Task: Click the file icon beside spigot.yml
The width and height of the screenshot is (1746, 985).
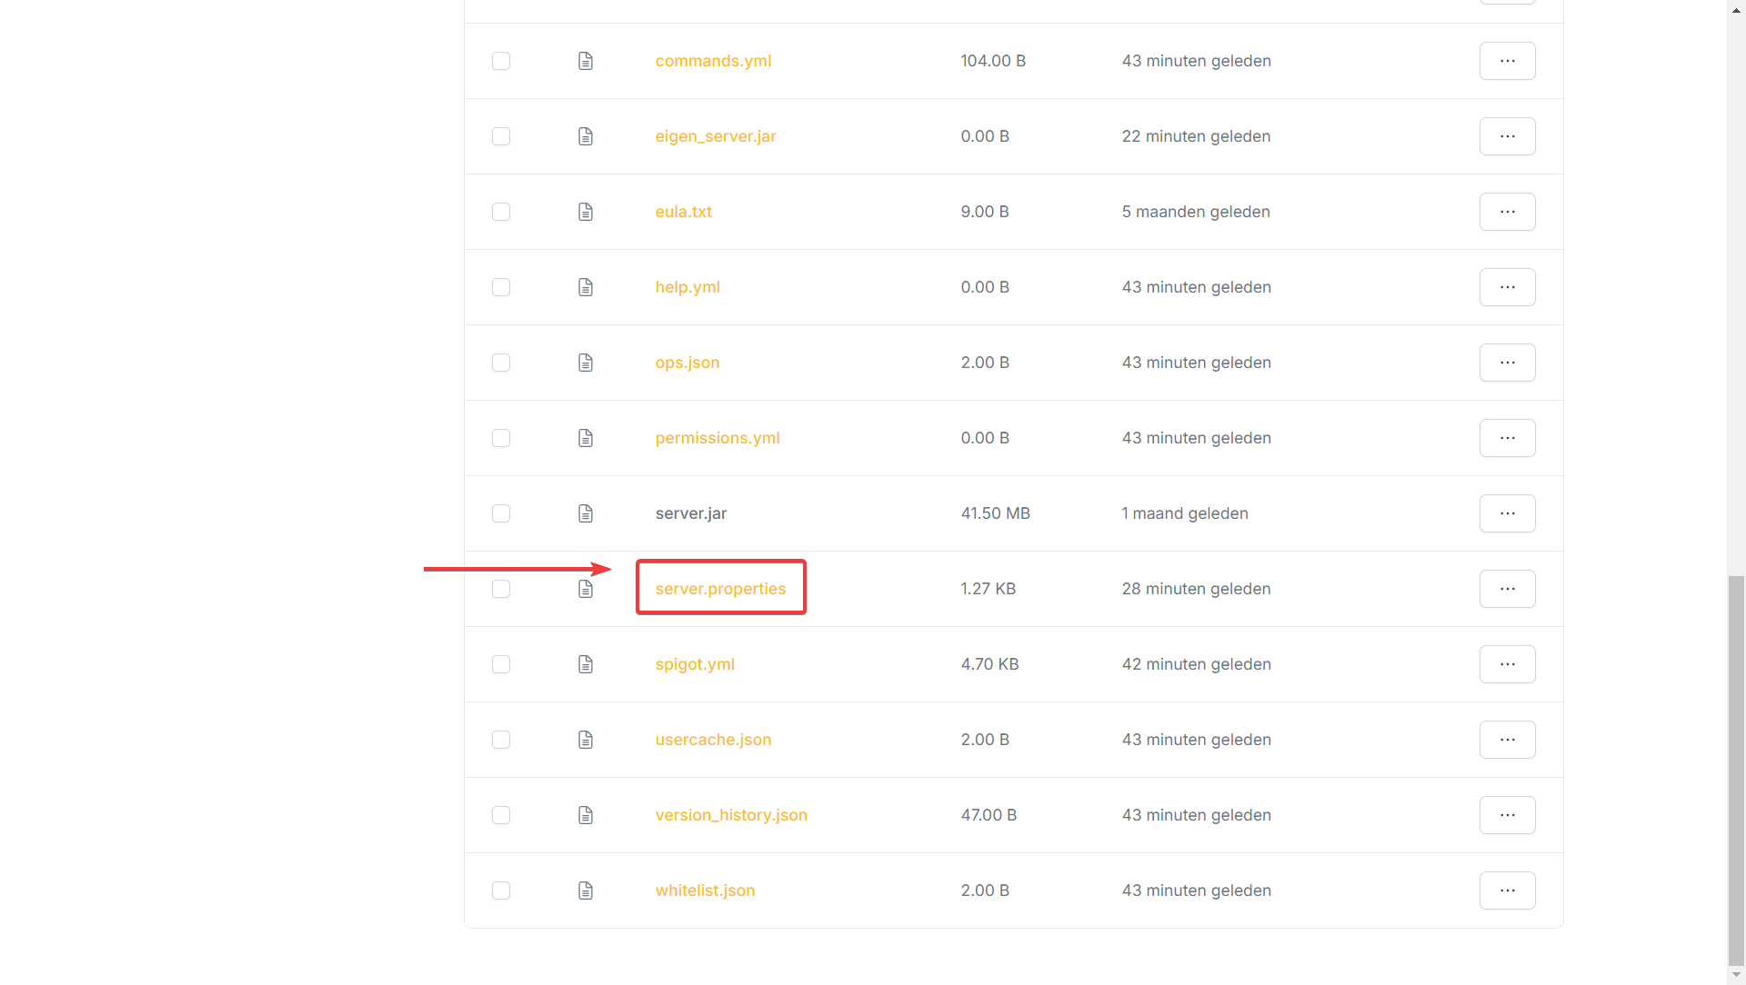Action: click(586, 664)
